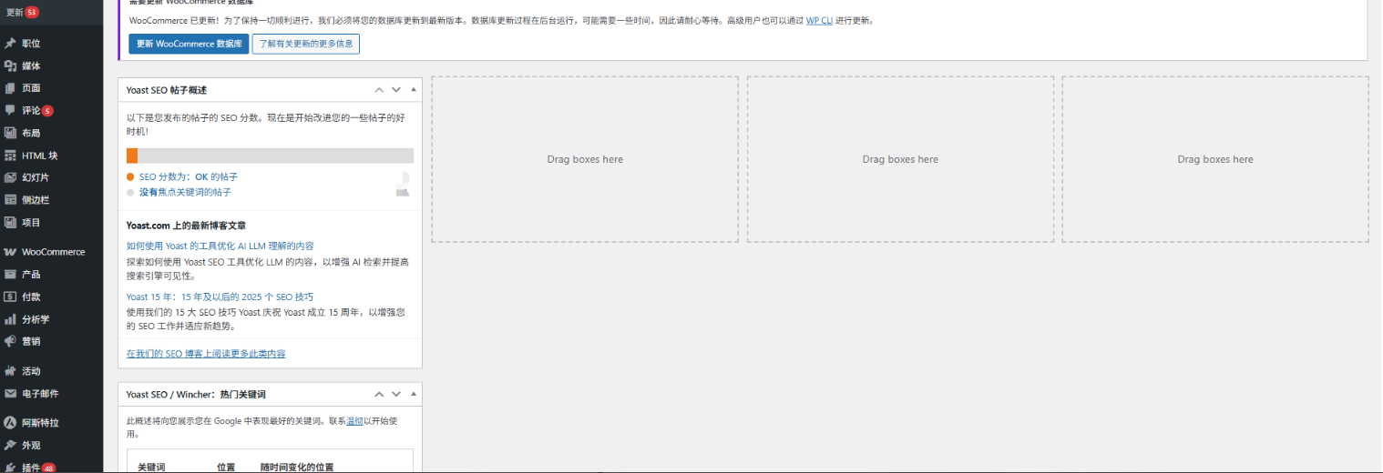Click the envelope icon for 电子邮件

(10, 394)
